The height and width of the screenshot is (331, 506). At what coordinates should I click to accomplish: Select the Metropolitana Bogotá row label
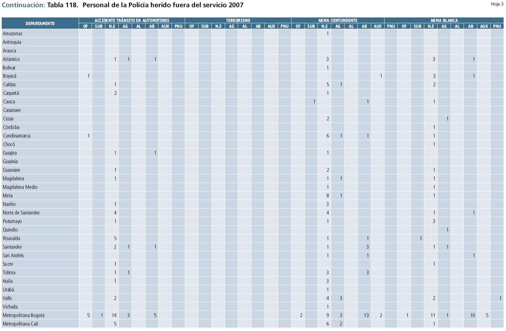pos(24,315)
